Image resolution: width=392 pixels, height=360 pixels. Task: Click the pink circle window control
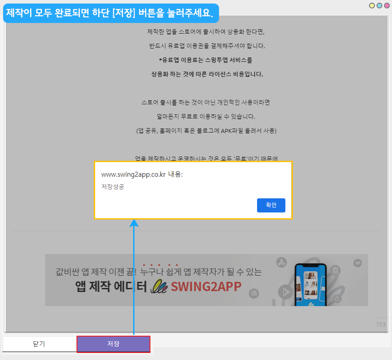point(386,6)
